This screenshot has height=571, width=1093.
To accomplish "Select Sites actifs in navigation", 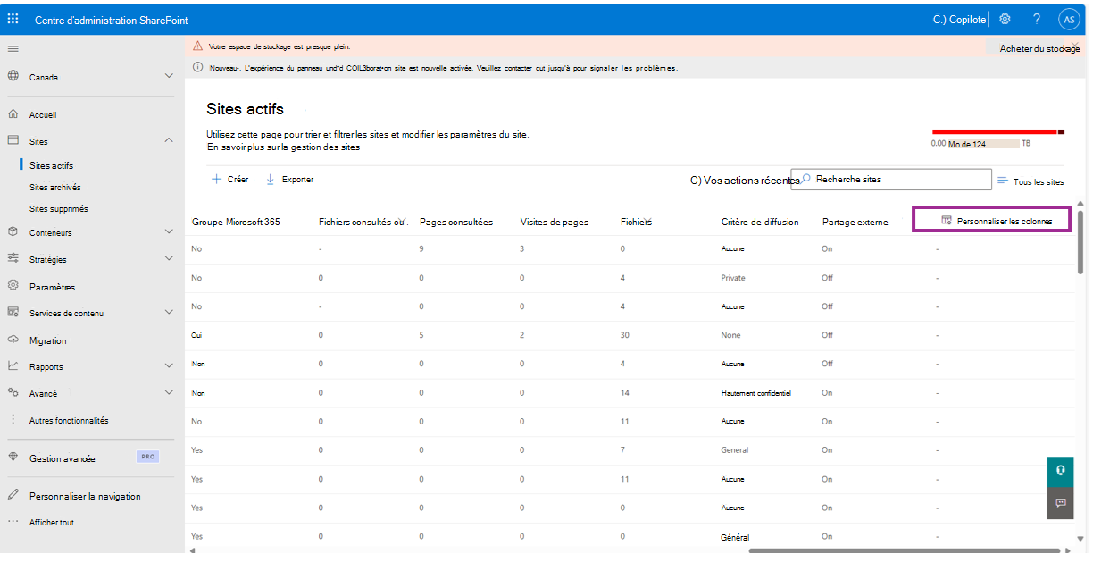I will (51, 165).
